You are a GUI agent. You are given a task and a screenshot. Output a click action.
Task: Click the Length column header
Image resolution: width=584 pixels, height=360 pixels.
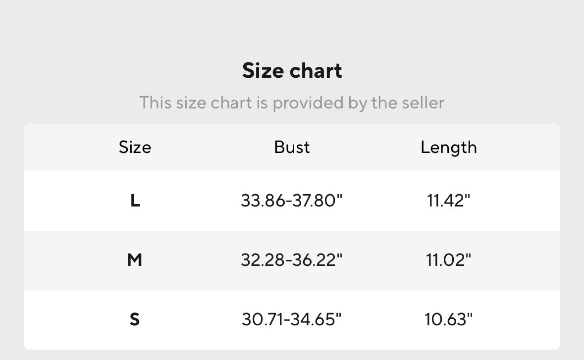click(x=448, y=147)
